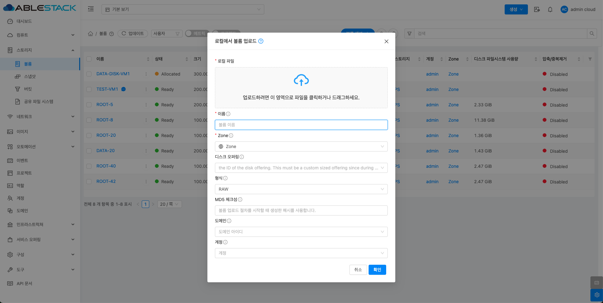
Task: Expand the 컴퓨트 sidebar menu
Action: click(40, 35)
